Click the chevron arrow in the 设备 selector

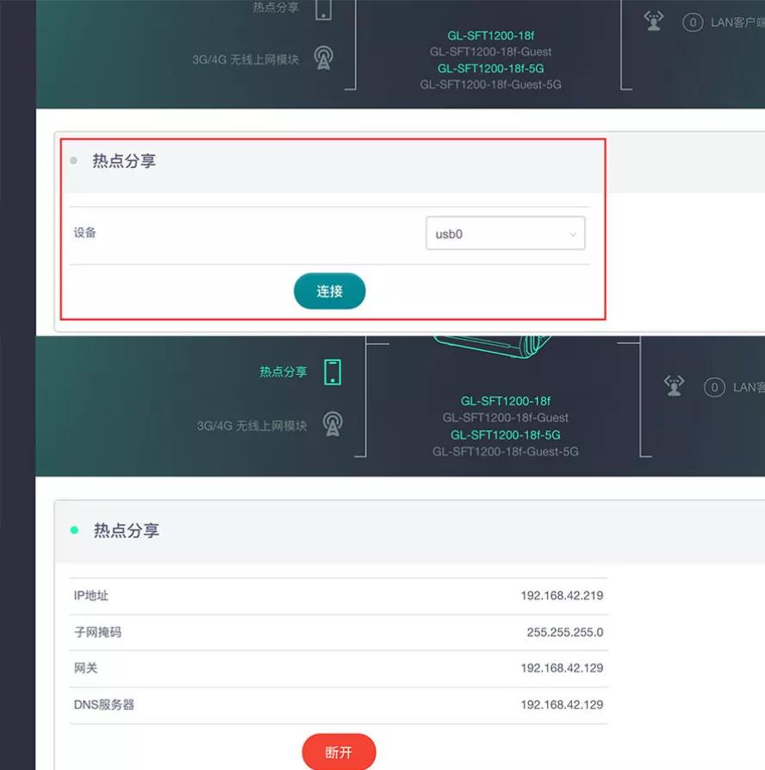(x=572, y=233)
